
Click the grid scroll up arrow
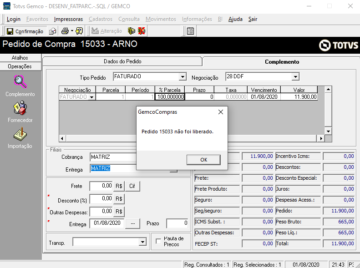(328, 89)
